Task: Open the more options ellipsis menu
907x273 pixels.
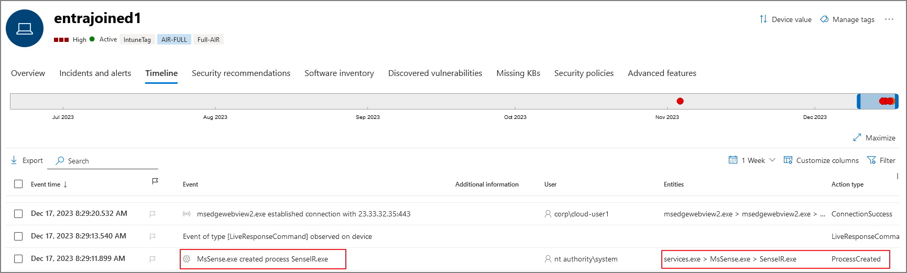Action: (889, 19)
